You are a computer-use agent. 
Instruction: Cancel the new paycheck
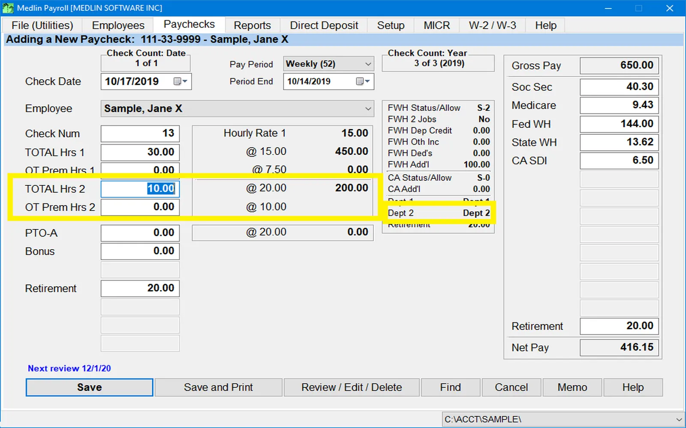[x=511, y=387]
